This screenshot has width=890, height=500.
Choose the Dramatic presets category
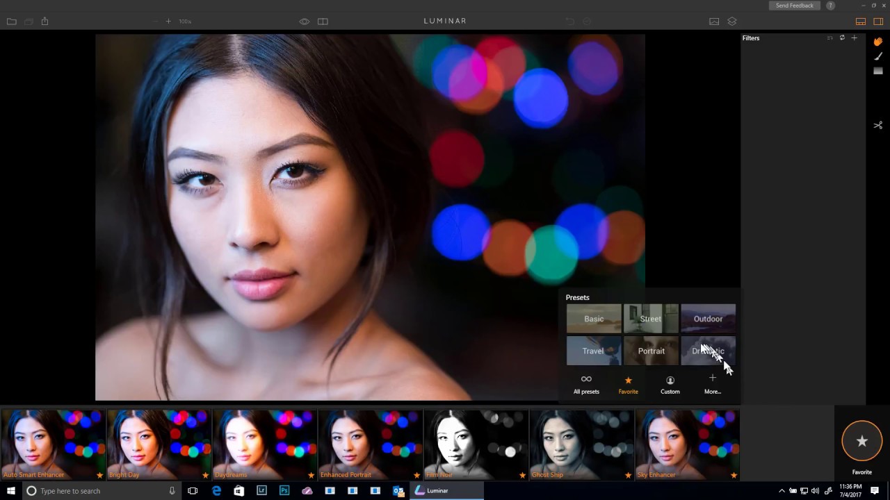coord(708,351)
